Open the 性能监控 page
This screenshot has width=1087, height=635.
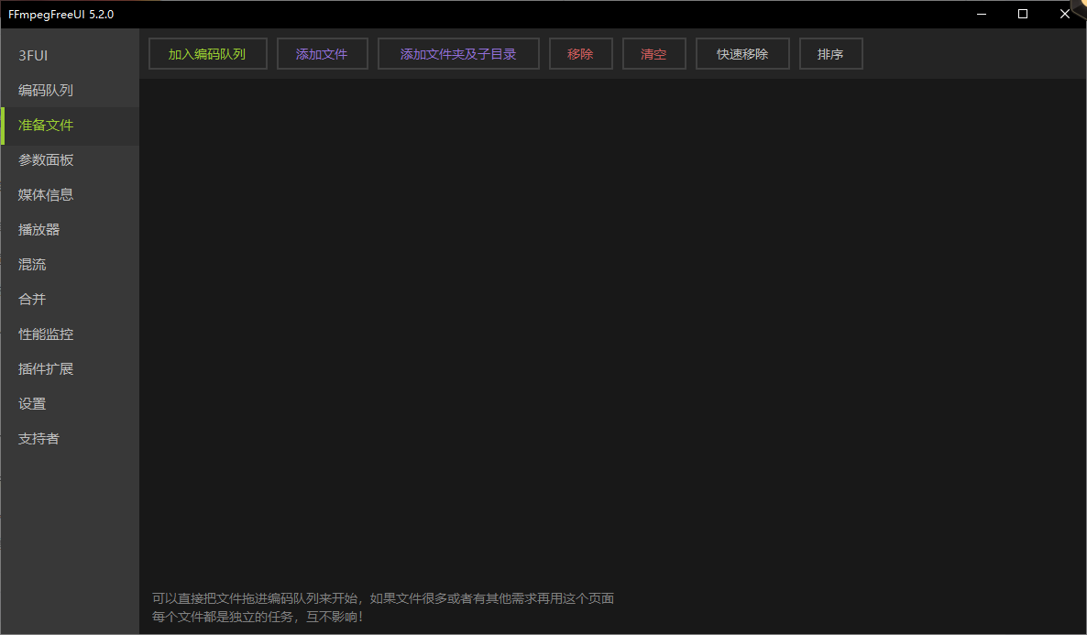(46, 334)
